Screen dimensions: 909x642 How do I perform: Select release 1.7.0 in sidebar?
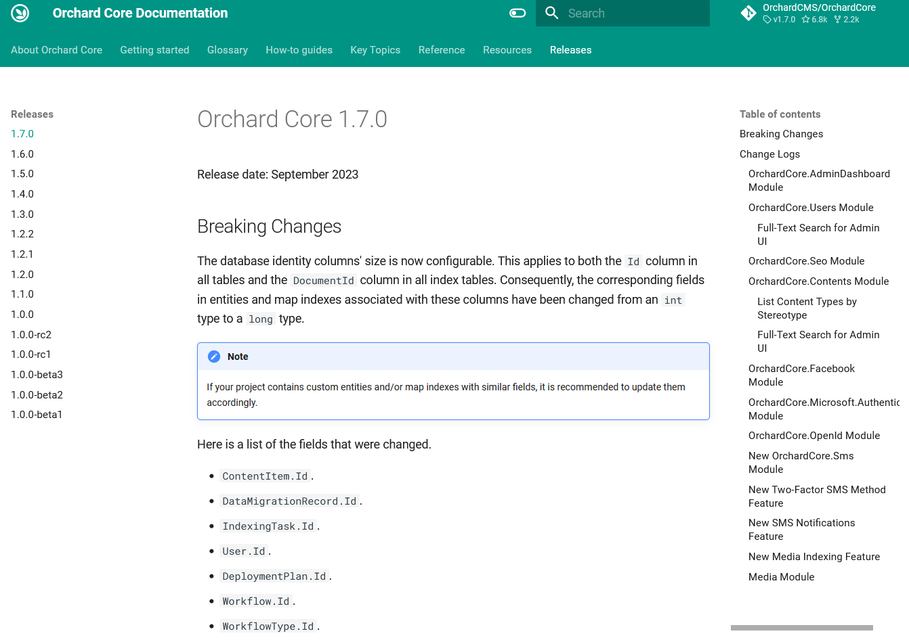pyautogui.click(x=22, y=134)
